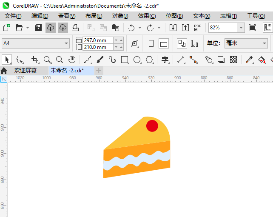The image size is (273, 217).
Task: Print the document with printer icon
Action: click(75, 28)
